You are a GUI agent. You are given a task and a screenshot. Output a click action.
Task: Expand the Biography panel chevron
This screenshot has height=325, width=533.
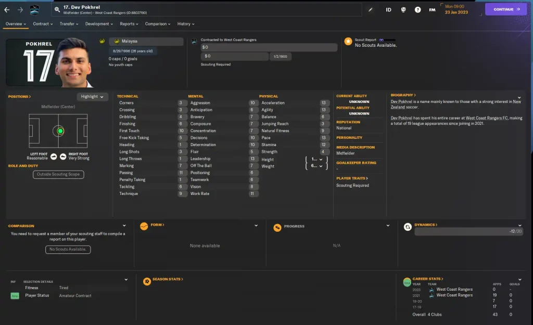click(519, 98)
